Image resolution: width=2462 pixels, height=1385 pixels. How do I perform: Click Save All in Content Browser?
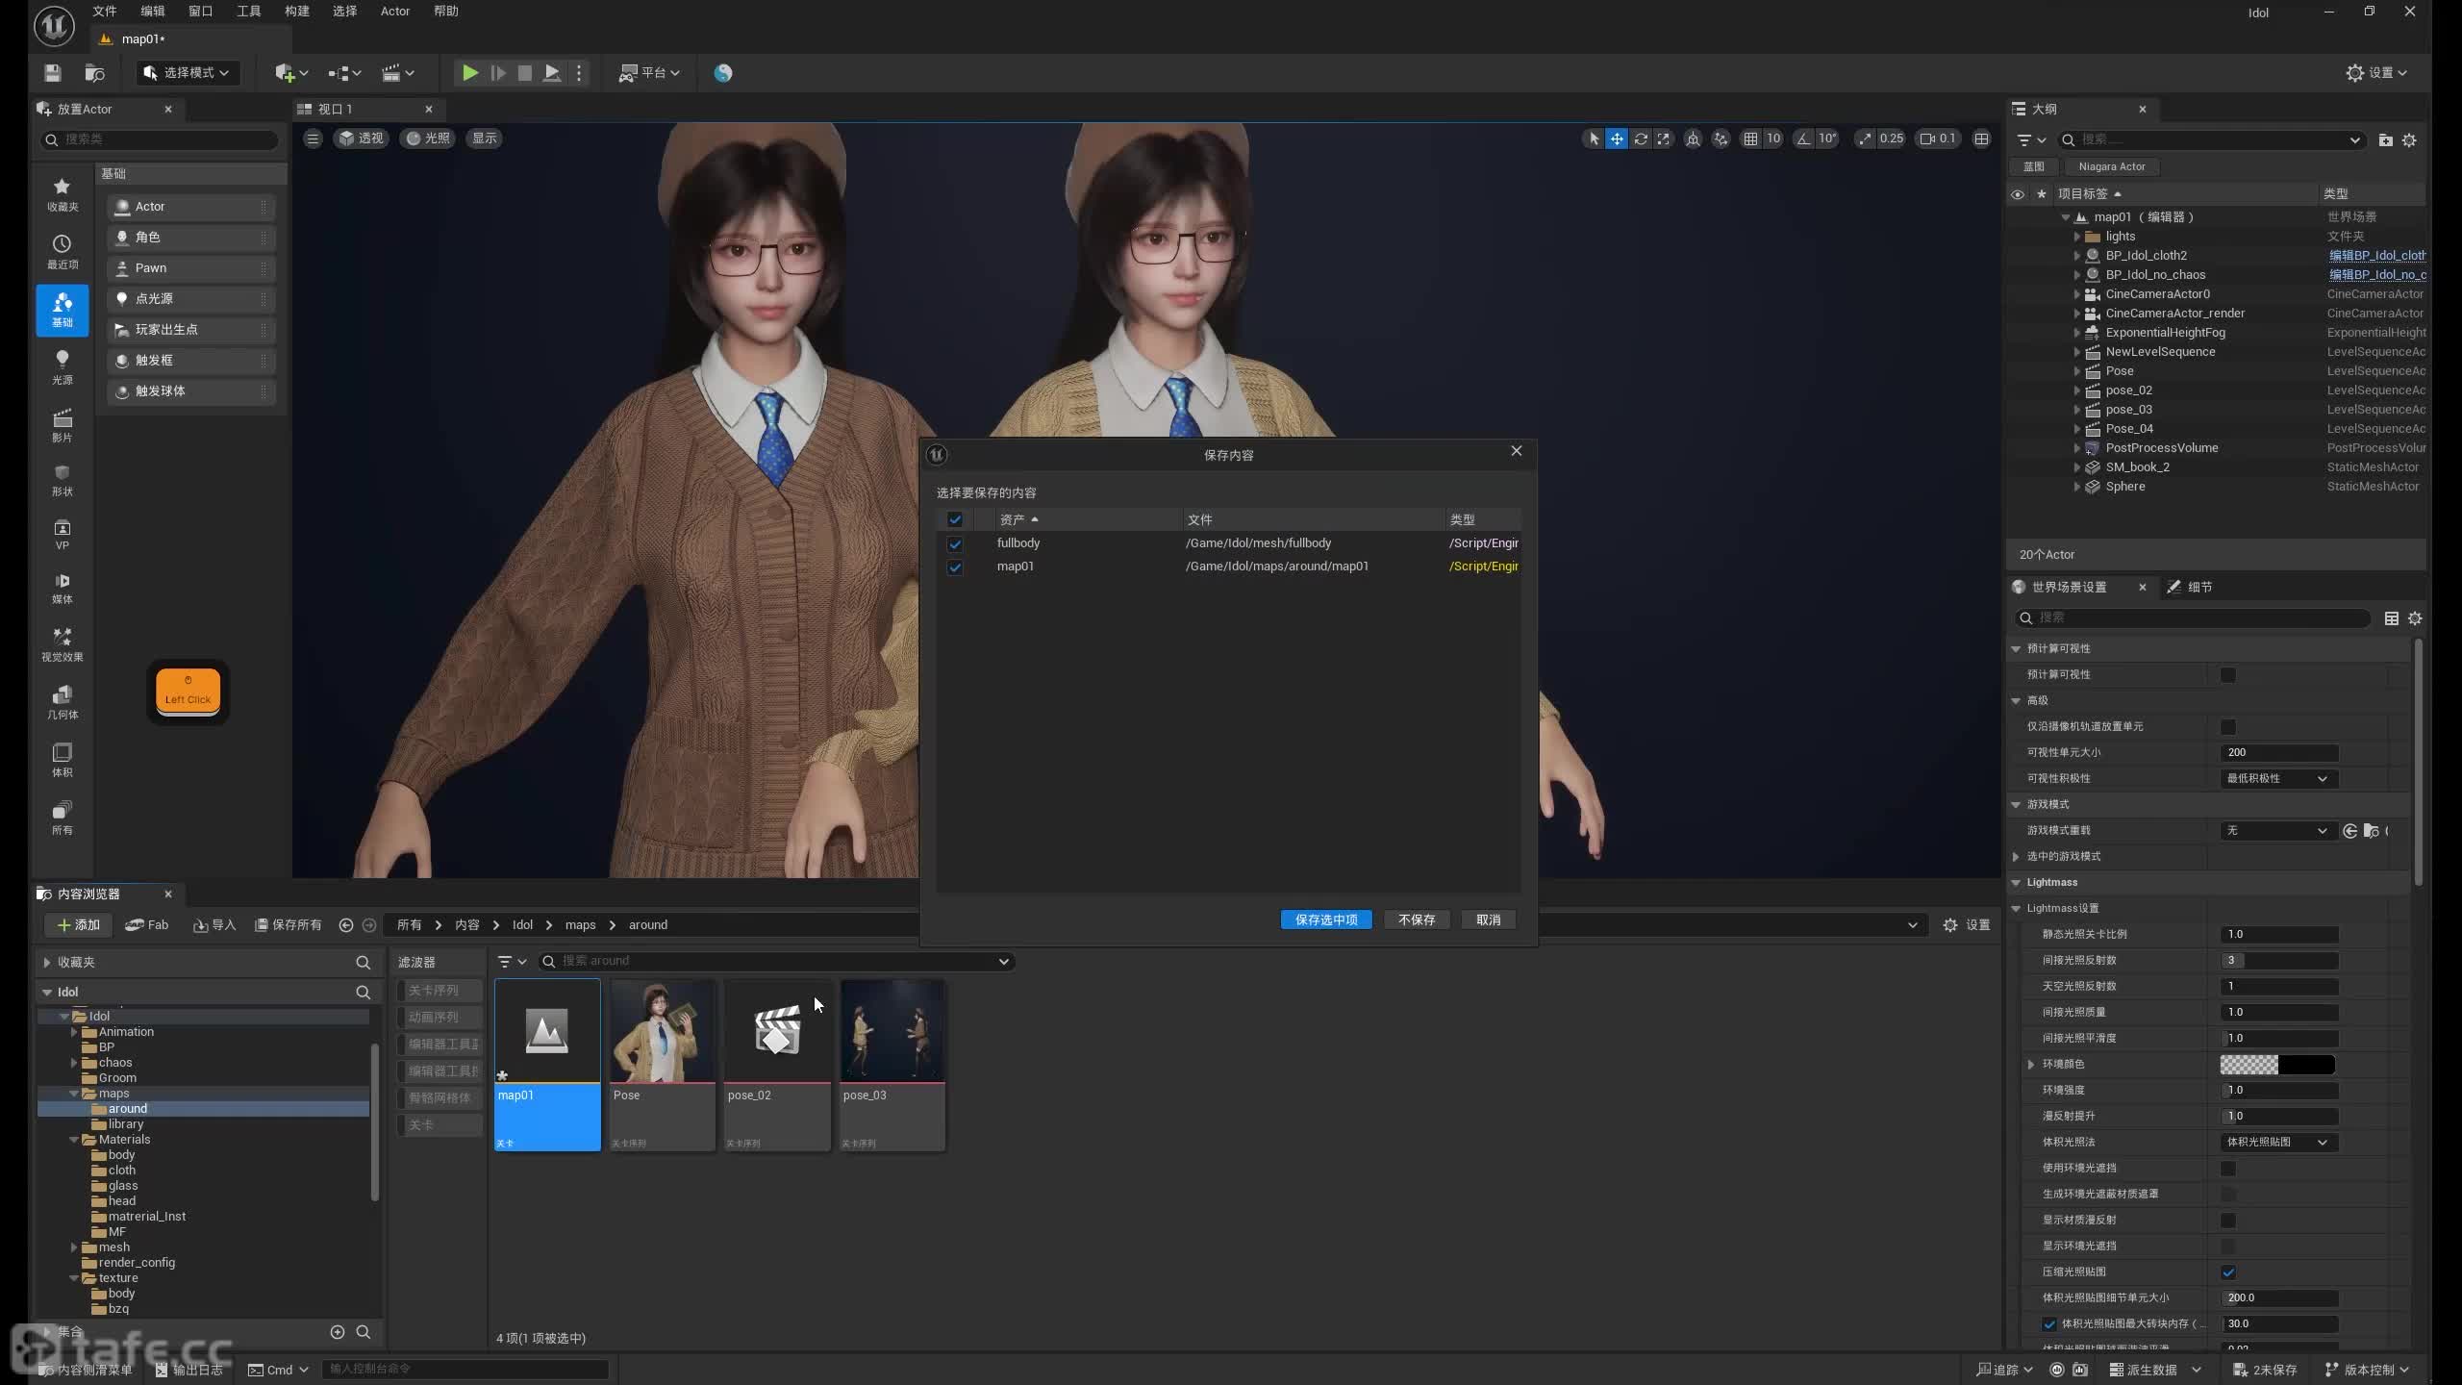coord(288,925)
